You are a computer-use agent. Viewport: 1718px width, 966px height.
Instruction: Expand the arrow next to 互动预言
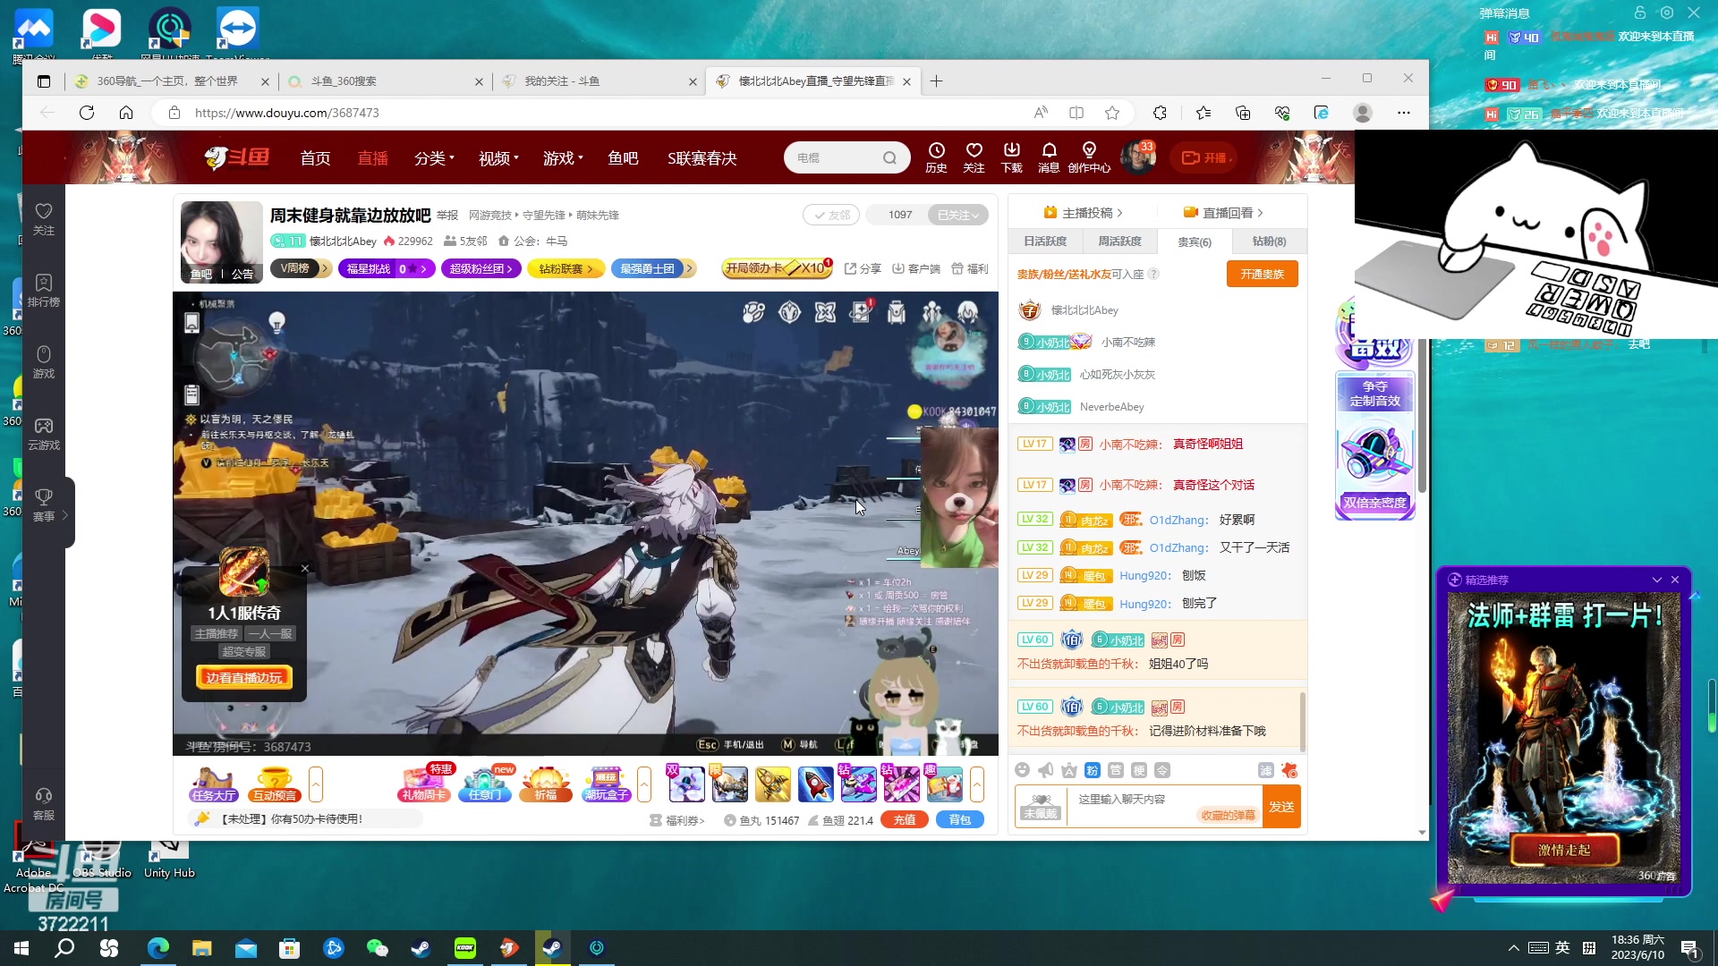316,784
